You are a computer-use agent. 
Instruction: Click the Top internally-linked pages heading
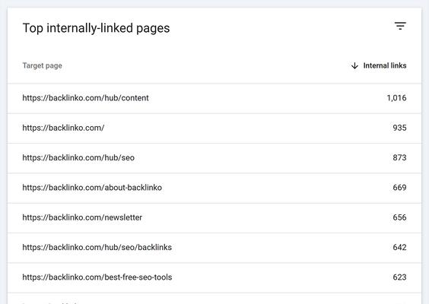click(x=96, y=28)
